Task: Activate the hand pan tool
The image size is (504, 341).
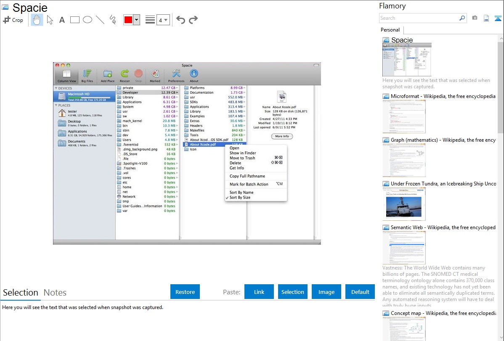Action: (37, 20)
